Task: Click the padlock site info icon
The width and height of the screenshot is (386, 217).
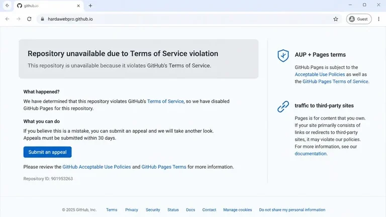Action: tap(42, 19)
